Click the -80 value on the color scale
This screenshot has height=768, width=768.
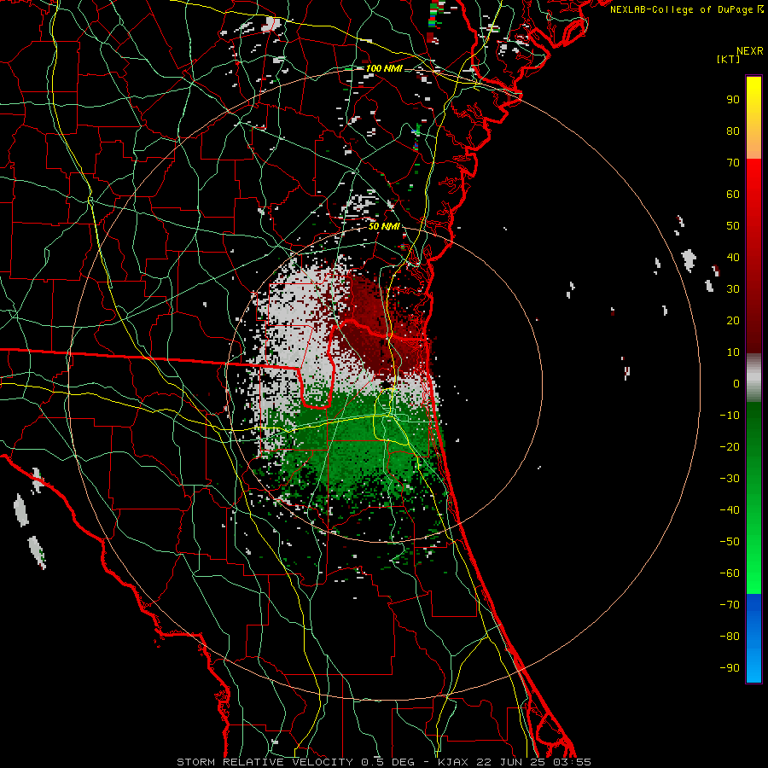(730, 637)
